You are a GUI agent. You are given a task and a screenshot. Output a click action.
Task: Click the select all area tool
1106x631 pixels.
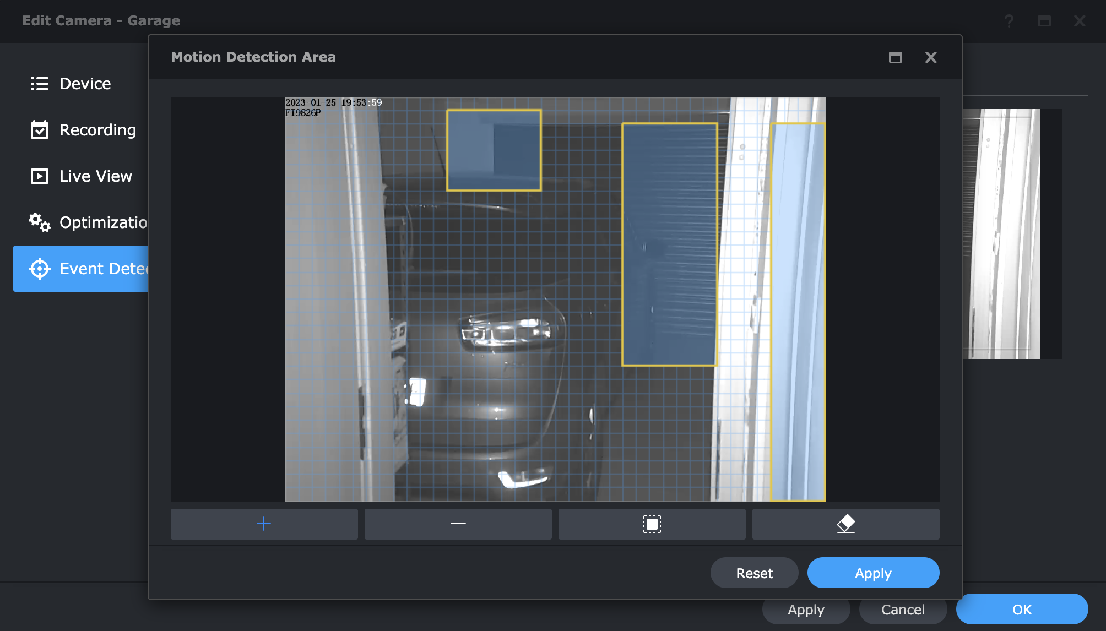(652, 524)
